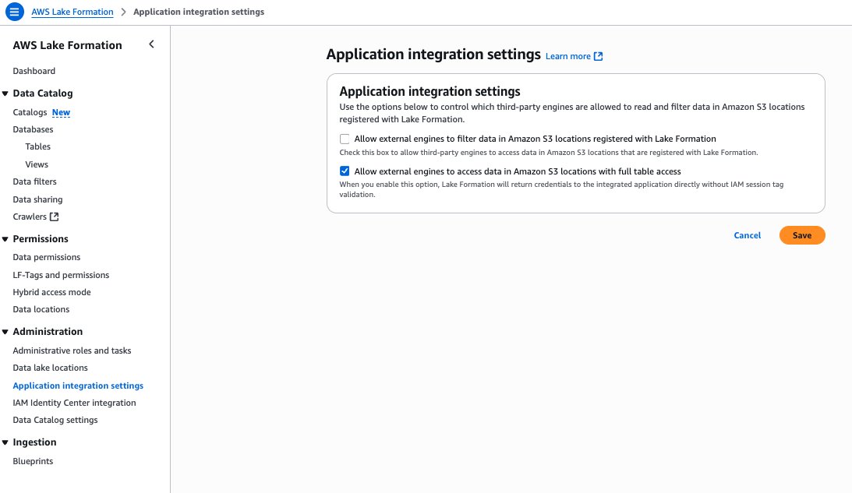Viewport: 852px width, 493px height.
Task: Collapse the sidebar with the chevron arrow
Action: point(151,44)
